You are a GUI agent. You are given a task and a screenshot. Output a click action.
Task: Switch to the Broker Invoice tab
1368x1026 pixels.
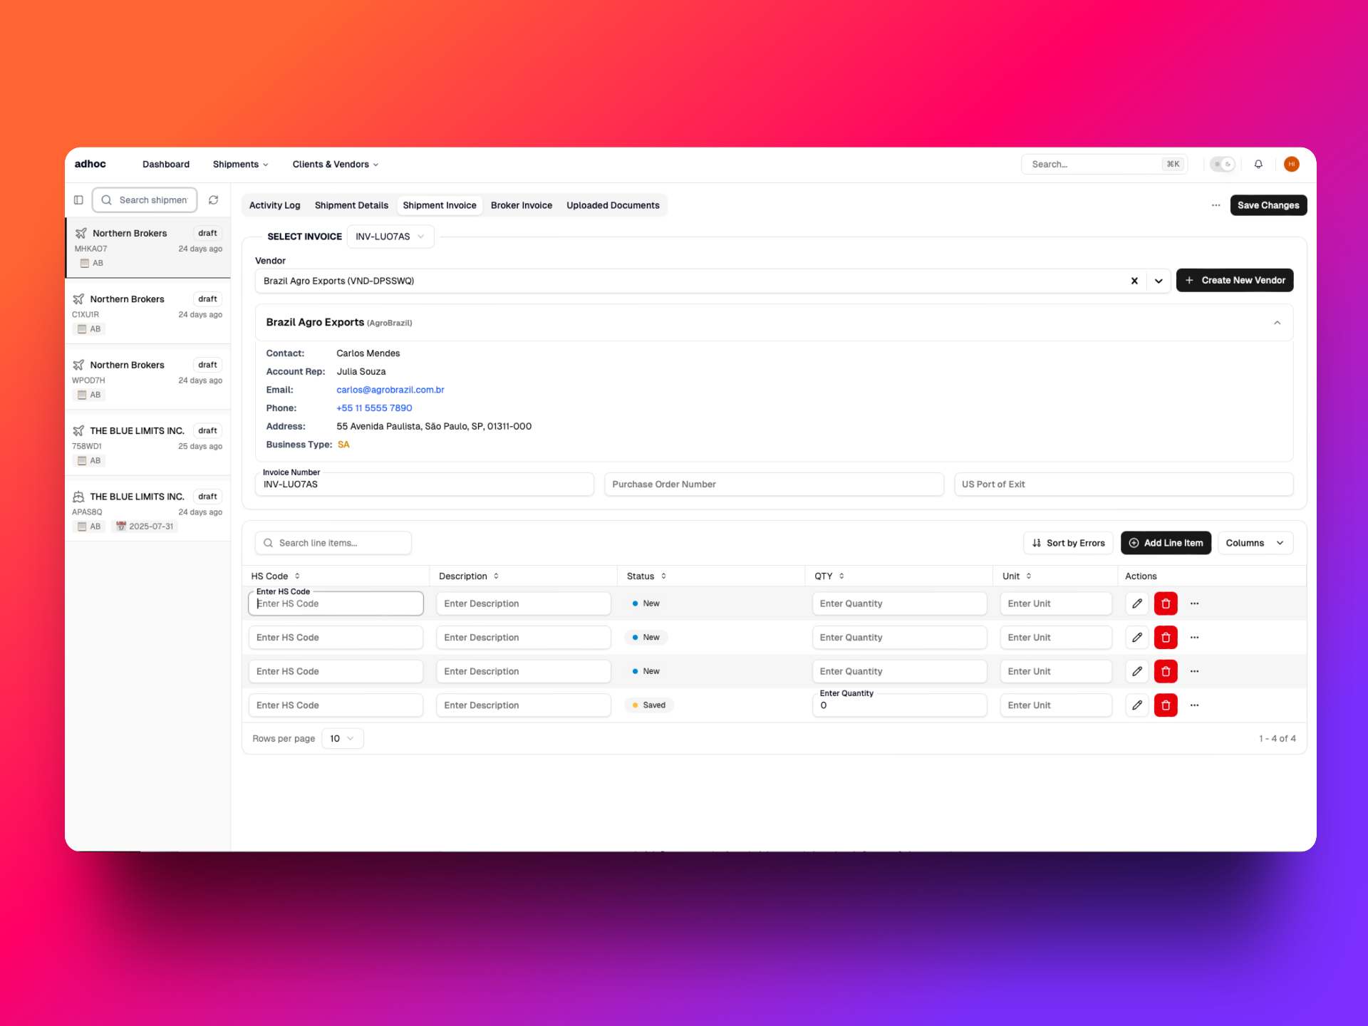pyautogui.click(x=521, y=205)
